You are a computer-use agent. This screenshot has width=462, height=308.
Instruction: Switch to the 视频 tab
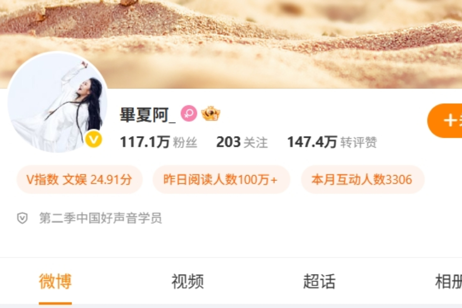point(187,281)
